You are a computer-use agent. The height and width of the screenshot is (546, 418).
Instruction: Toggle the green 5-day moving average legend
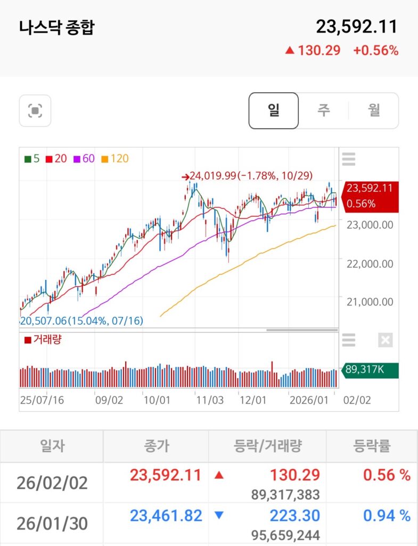[x=32, y=158]
